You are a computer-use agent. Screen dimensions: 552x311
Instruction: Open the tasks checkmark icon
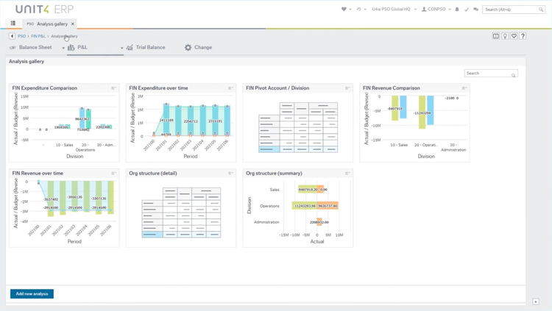click(467, 10)
